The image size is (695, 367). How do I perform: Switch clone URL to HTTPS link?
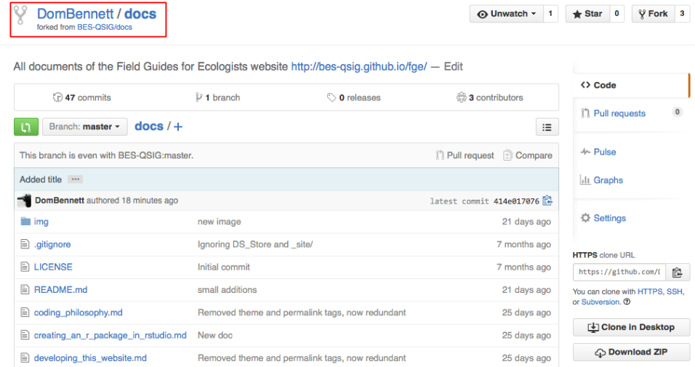pyautogui.click(x=650, y=291)
